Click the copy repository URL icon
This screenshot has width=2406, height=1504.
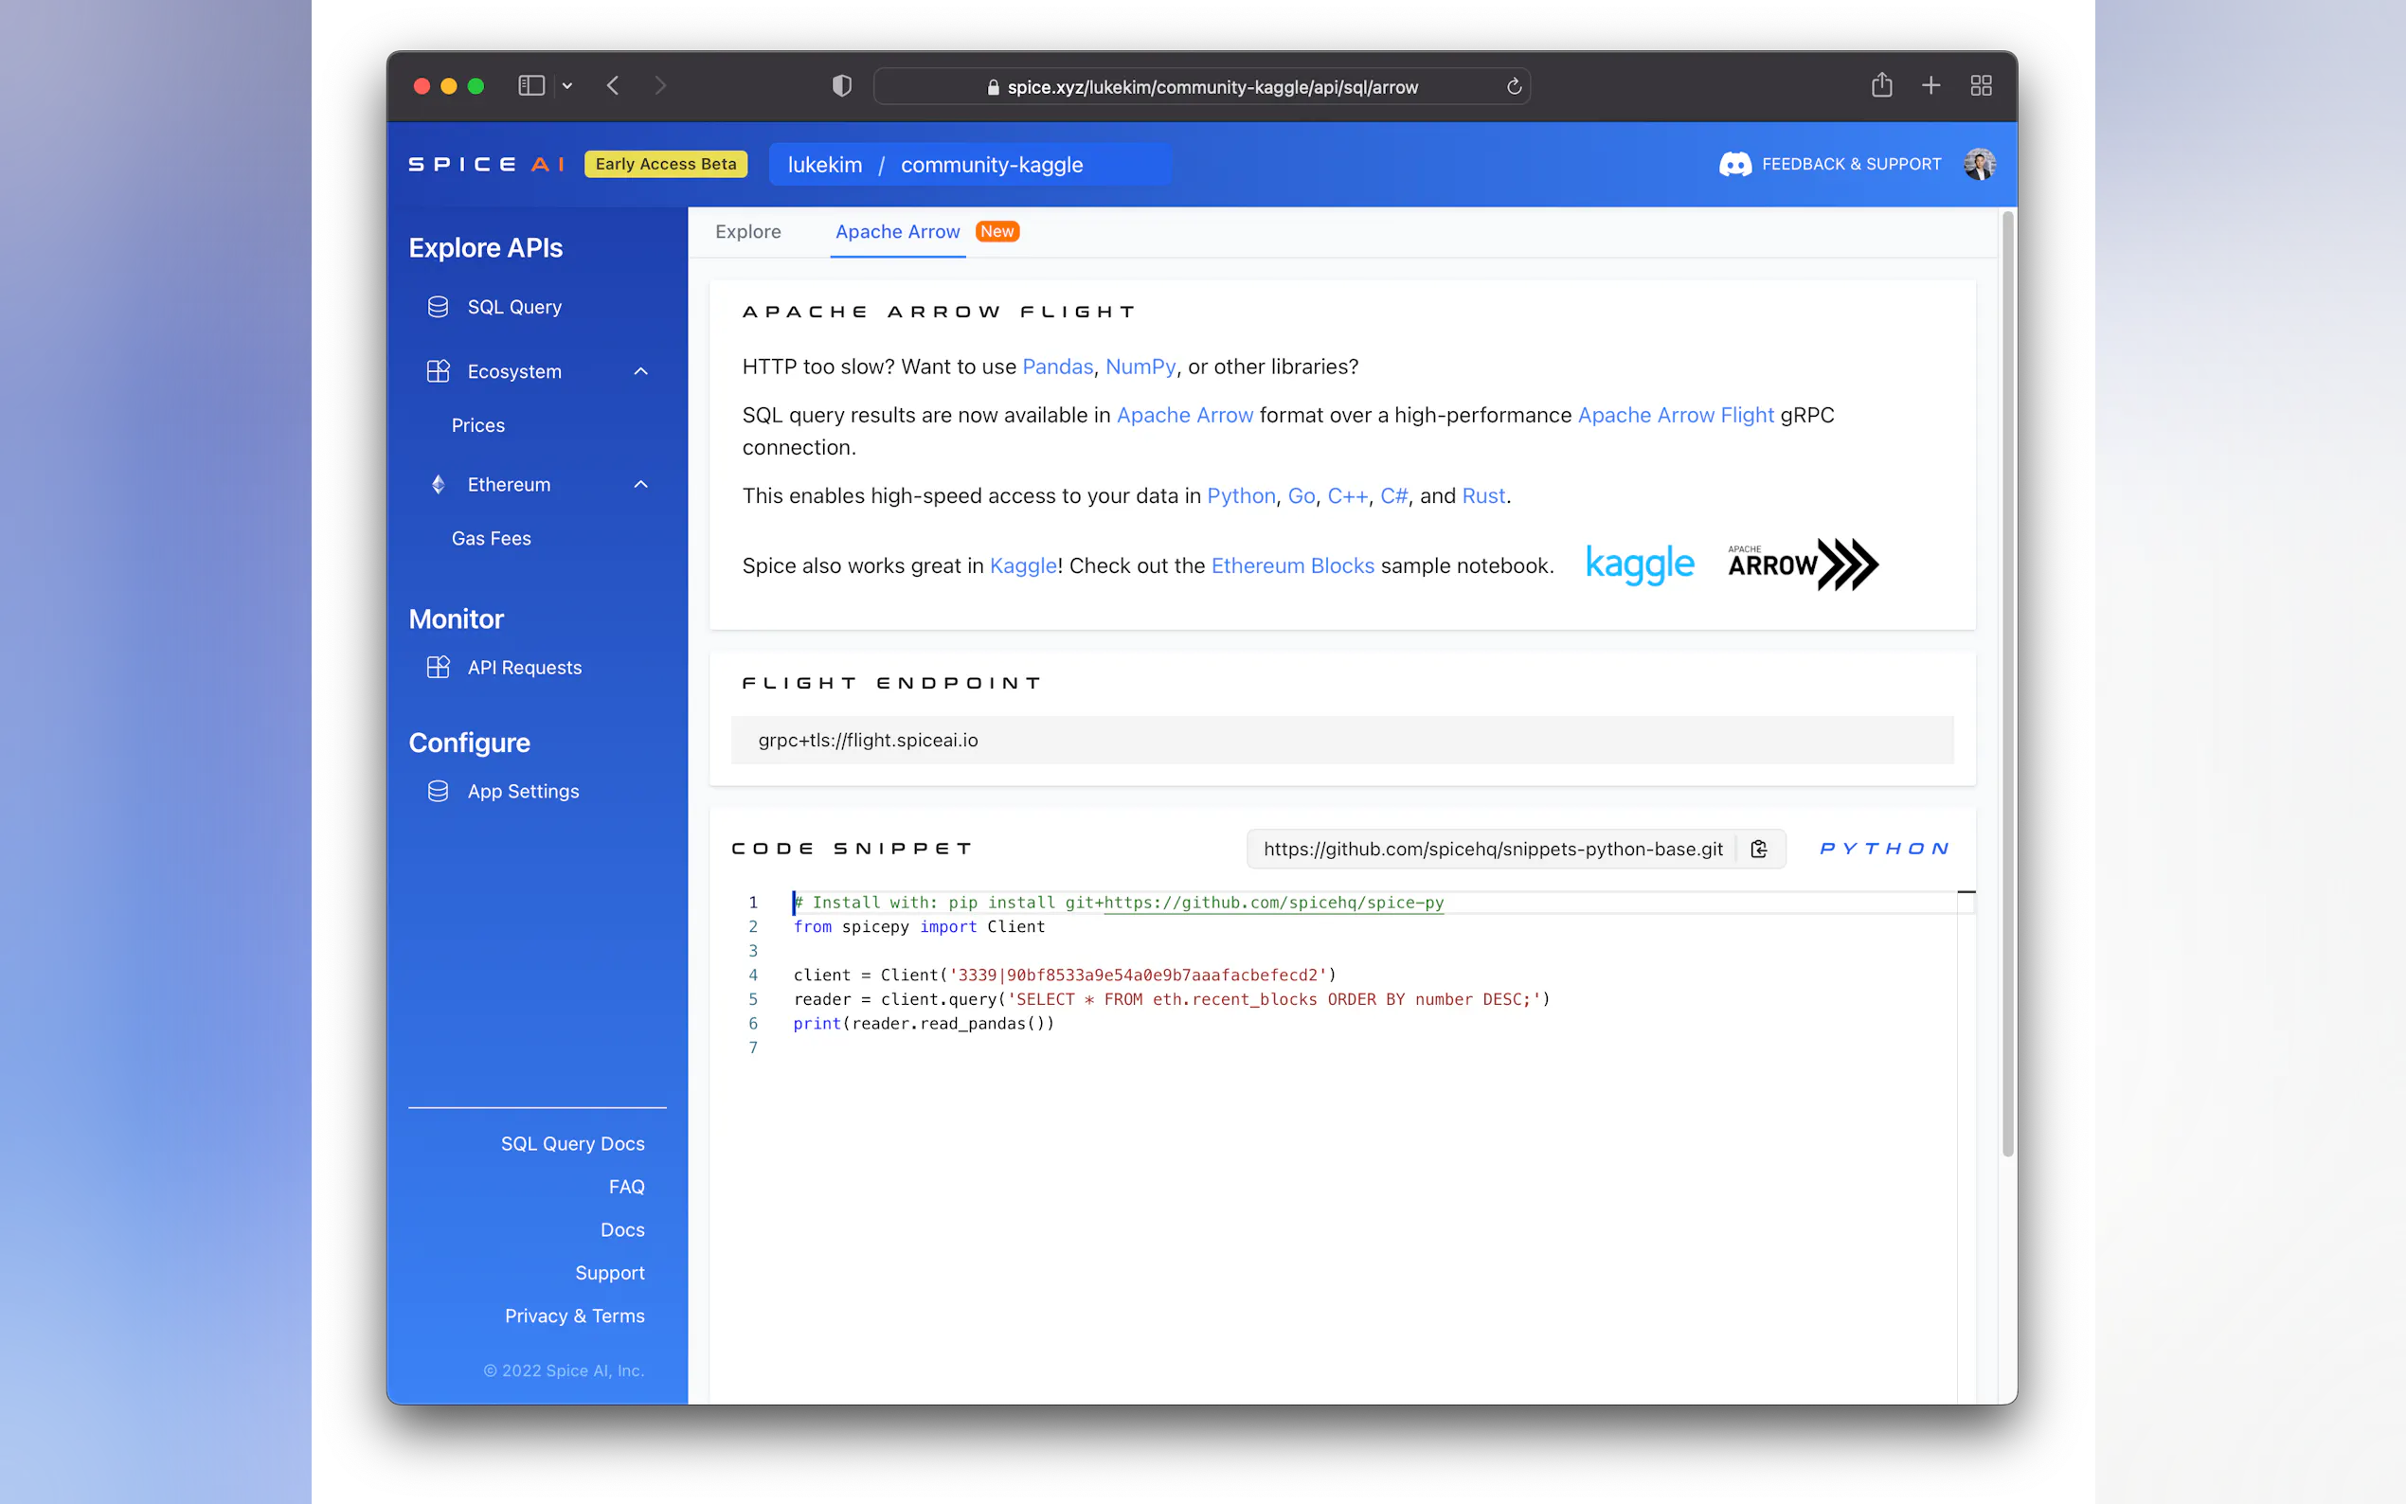pyautogui.click(x=1758, y=849)
